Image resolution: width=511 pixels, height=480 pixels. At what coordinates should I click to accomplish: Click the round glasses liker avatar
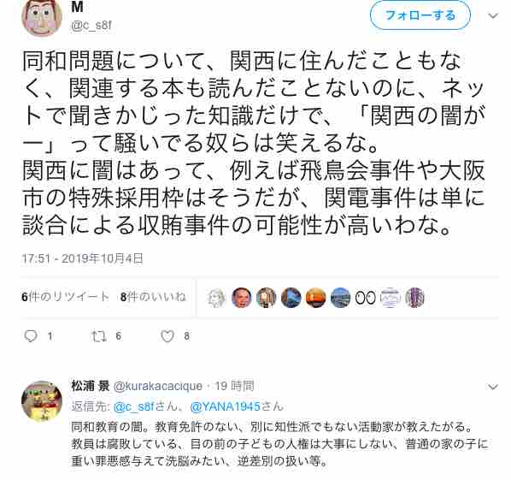tap(366, 298)
